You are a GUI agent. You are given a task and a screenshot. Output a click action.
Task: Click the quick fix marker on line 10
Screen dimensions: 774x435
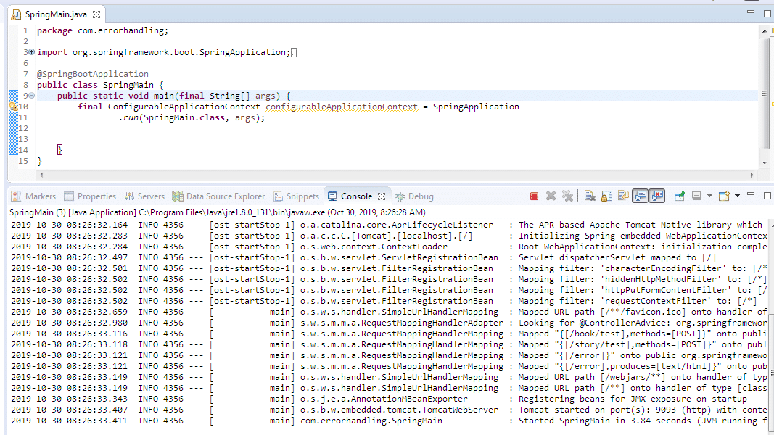tap(13, 107)
